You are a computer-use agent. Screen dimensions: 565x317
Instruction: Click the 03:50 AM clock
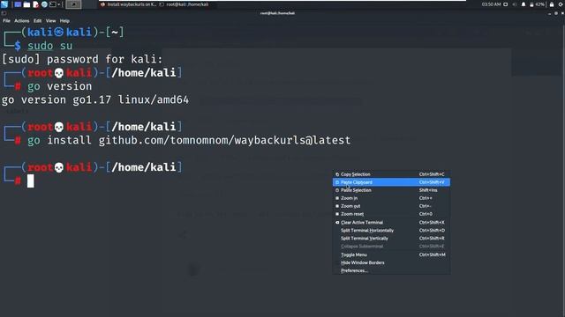click(491, 4)
